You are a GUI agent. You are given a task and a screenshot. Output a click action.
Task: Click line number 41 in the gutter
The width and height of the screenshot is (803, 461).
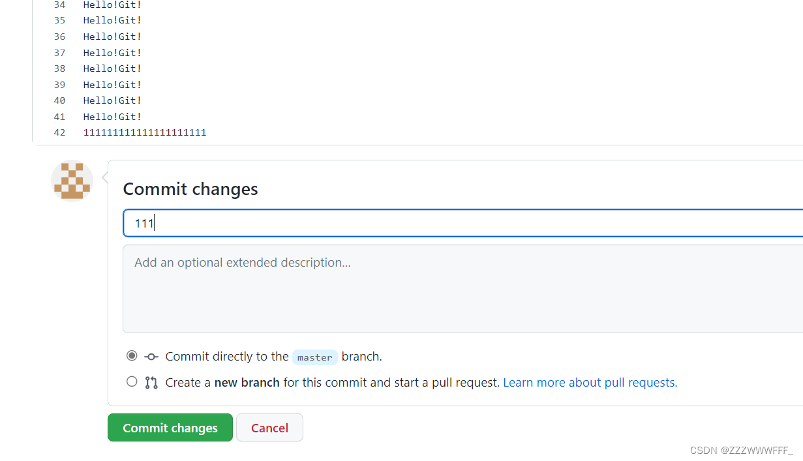tap(59, 117)
